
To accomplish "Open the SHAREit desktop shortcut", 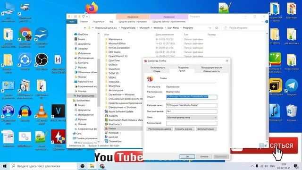I will pos(25,61).
